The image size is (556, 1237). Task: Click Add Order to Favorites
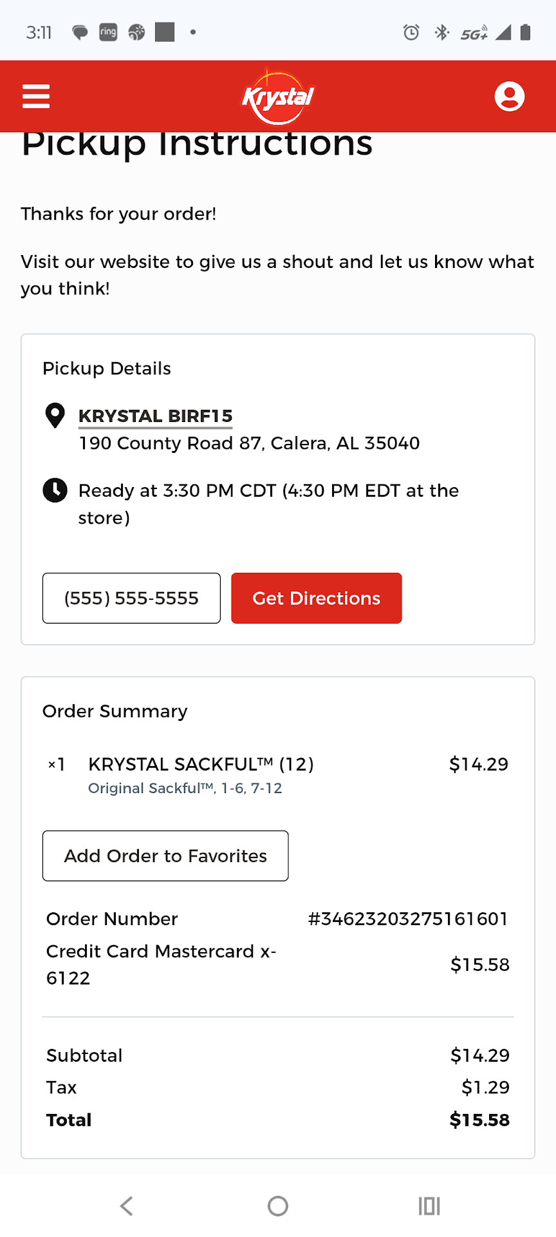click(x=165, y=856)
